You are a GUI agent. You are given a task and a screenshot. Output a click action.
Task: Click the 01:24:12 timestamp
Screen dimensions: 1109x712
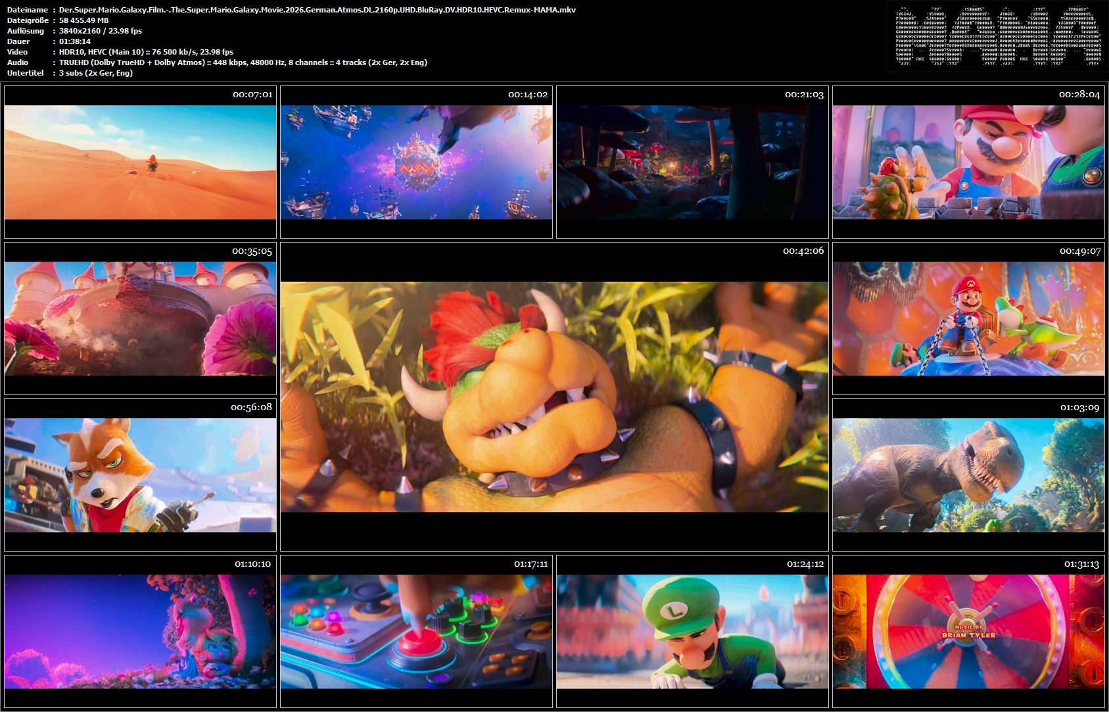coord(805,564)
